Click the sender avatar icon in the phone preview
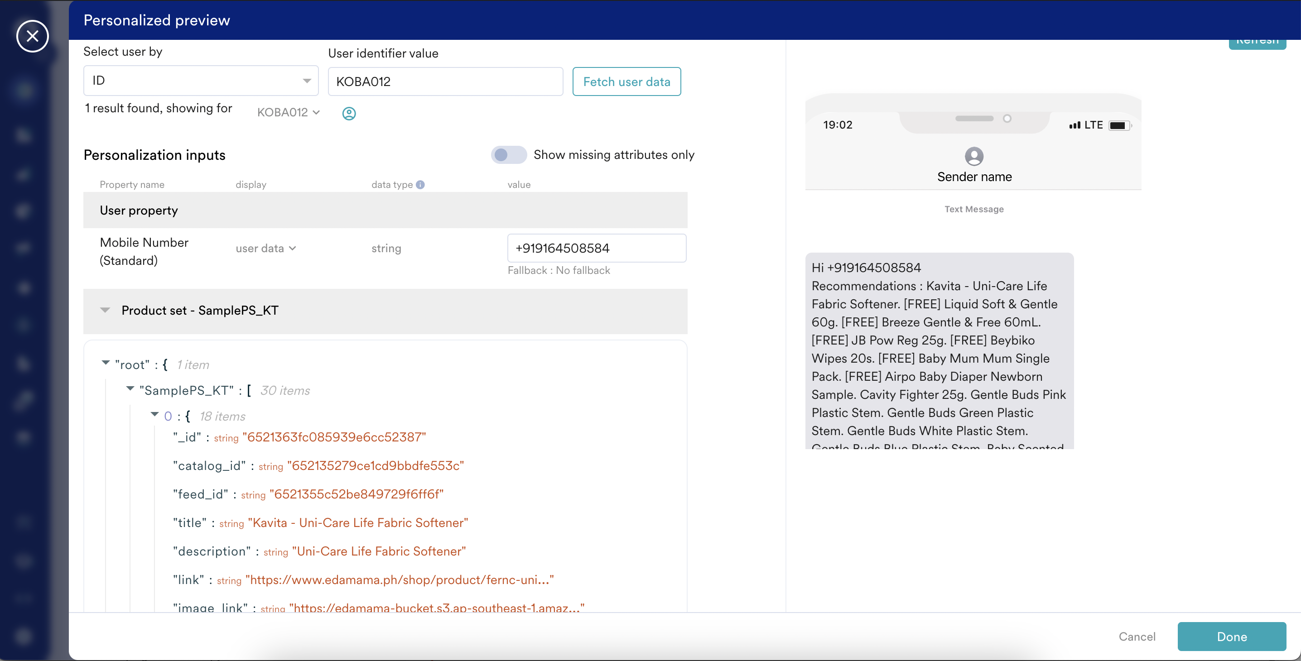 pyautogui.click(x=974, y=156)
